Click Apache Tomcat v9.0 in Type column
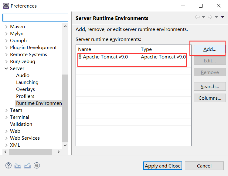228x176 pixels. (163, 57)
